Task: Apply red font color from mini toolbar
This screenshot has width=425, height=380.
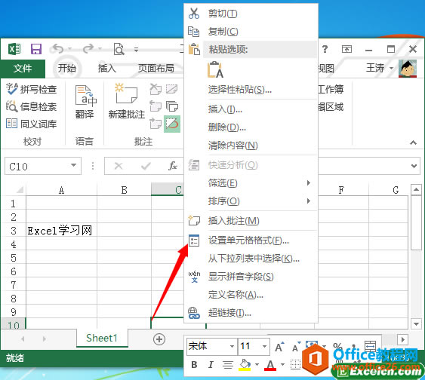Action: point(270,365)
